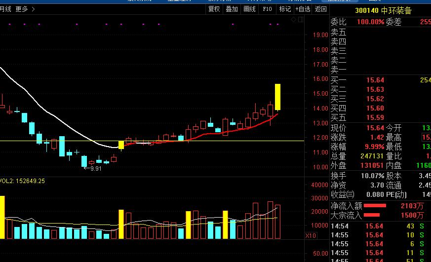Click the 标记 mark tool button
The height and width of the screenshot is (262, 431).
click(285, 9)
